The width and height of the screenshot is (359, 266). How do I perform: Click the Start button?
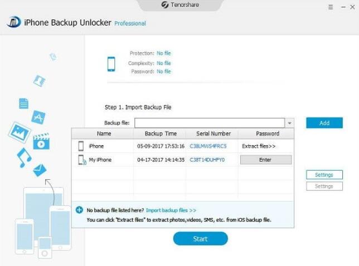[200, 239]
